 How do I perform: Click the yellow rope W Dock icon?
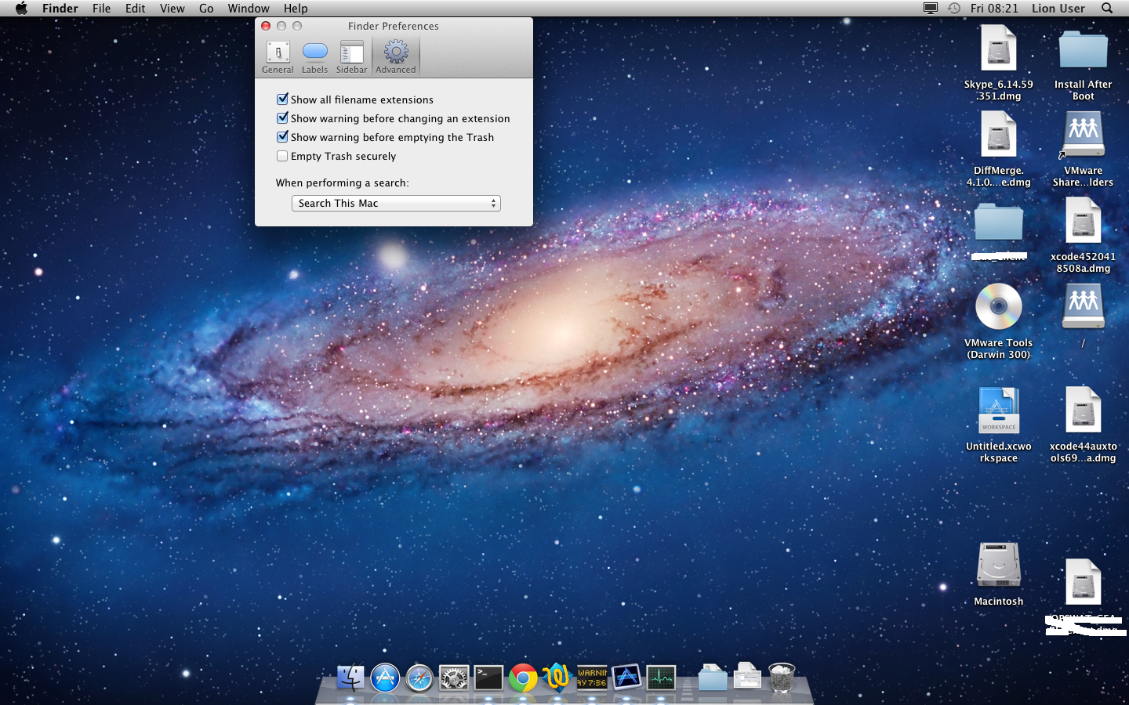(557, 677)
